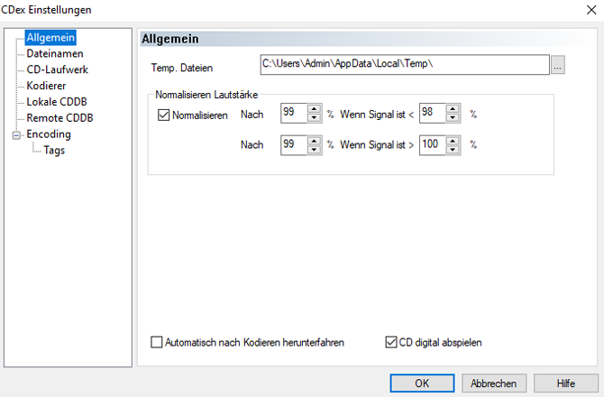Open Tags under Encoding
The image size is (604, 397).
click(53, 151)
